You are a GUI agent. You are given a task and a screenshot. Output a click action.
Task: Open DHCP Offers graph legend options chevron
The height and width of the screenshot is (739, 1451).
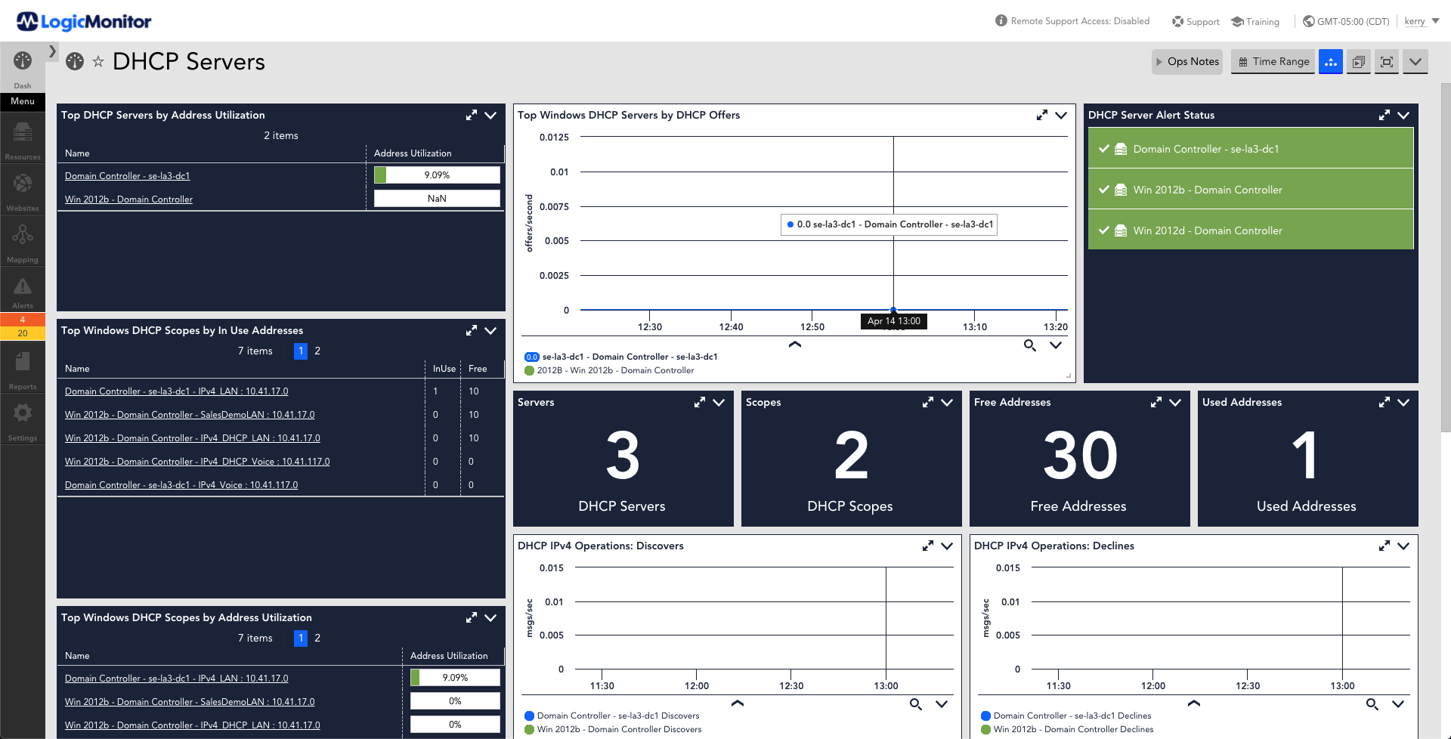pyautogui.click(x=1056, y=345)
